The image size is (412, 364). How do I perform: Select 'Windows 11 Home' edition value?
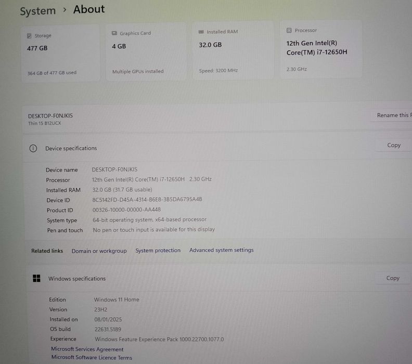[x=117, y=300]
